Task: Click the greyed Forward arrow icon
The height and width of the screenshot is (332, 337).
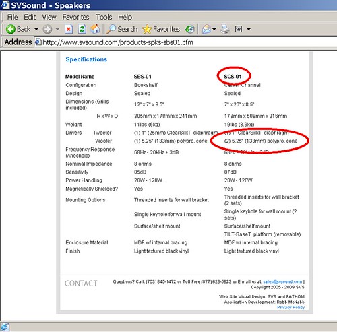Action: pyautogui.click(x=47, y=29)
